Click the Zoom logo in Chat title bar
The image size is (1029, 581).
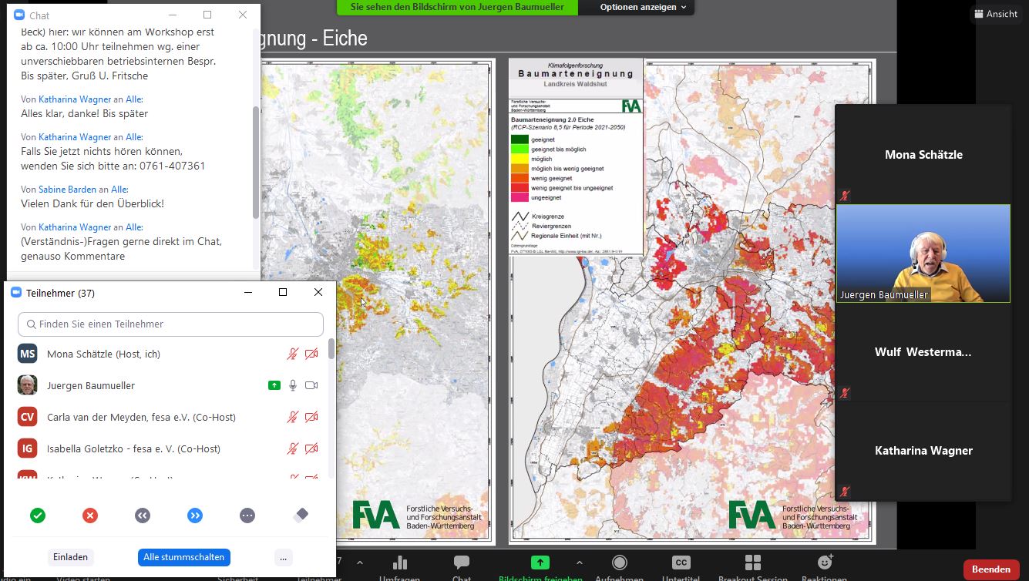pos(19,15)
